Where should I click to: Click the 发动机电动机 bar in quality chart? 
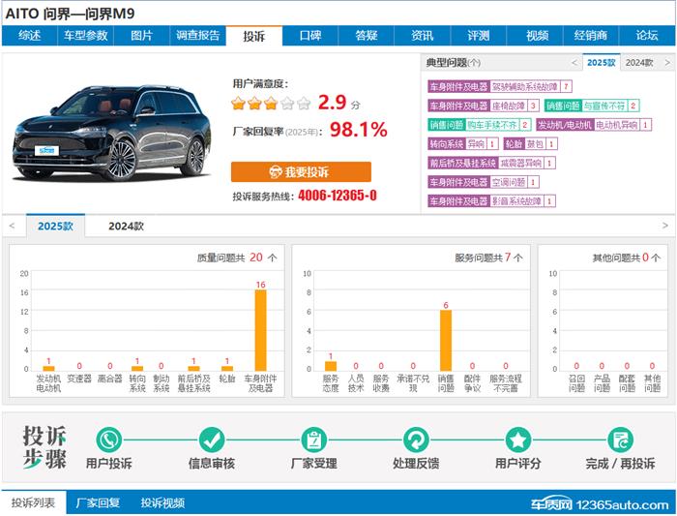48,368
